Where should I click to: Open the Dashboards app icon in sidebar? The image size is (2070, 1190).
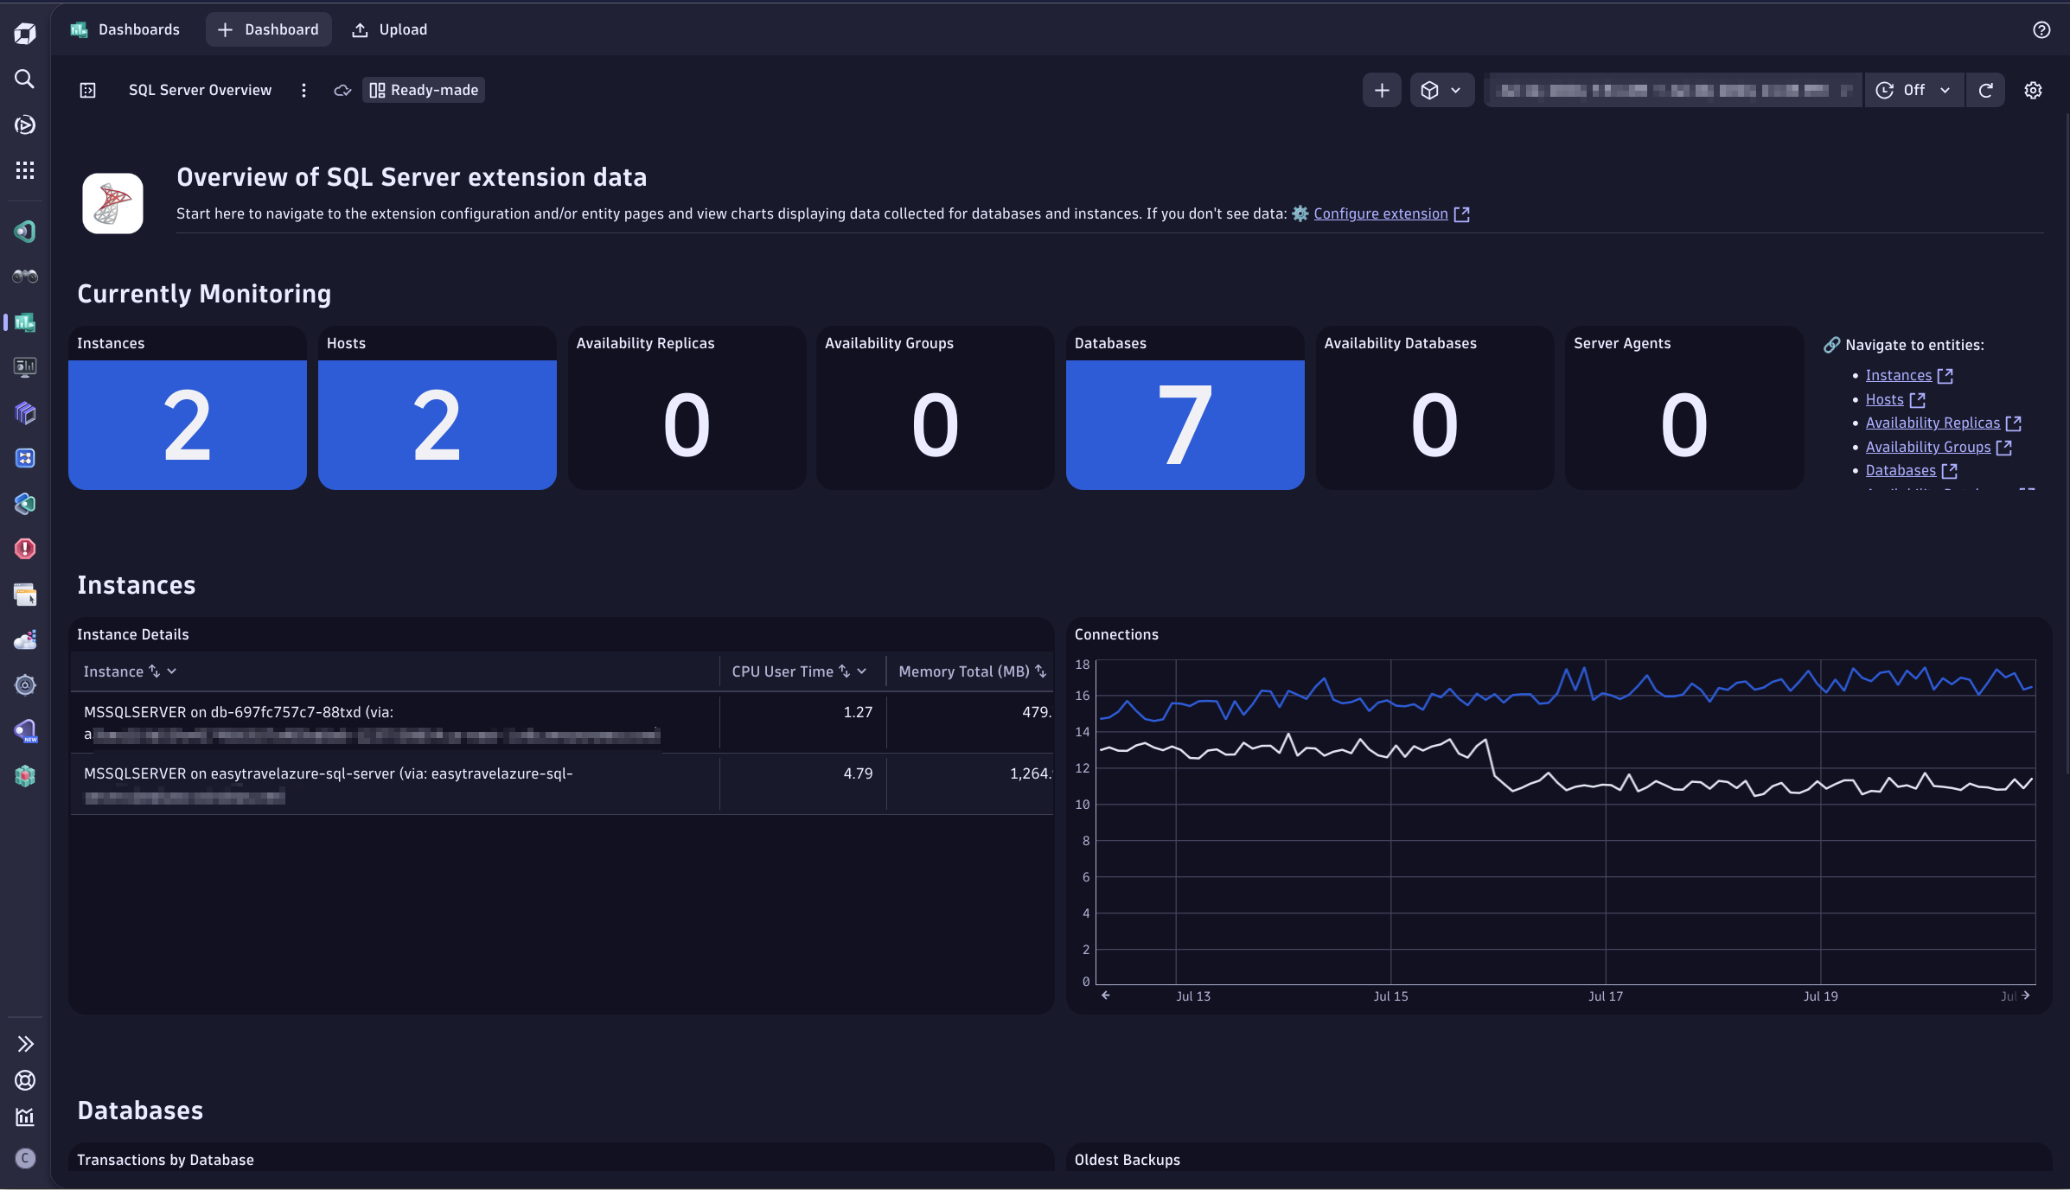pos(25,322)
